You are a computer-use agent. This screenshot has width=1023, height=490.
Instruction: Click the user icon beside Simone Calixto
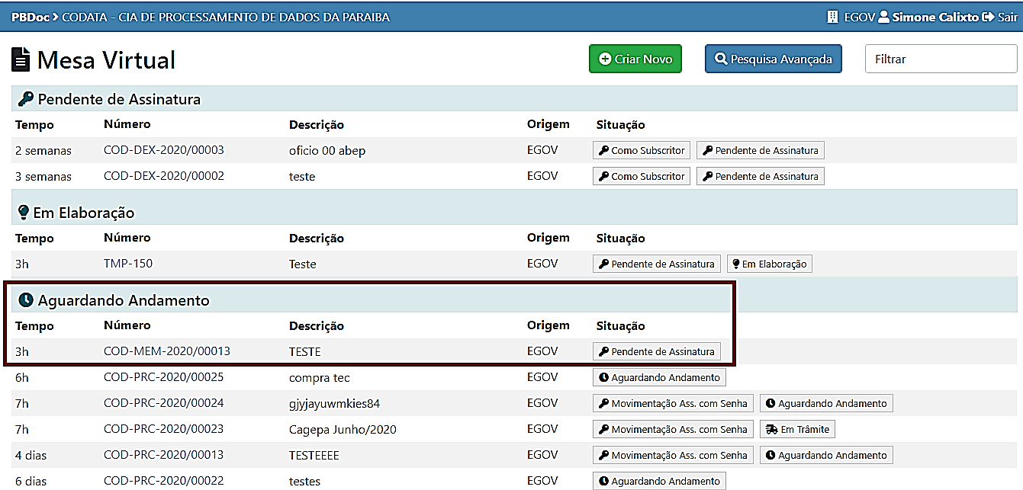(x=883, y=17)
